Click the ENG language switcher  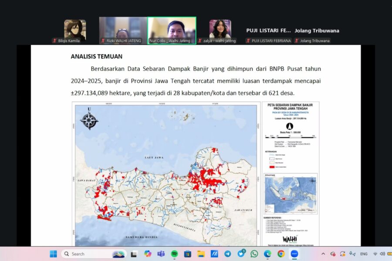[x=364, y=254]
